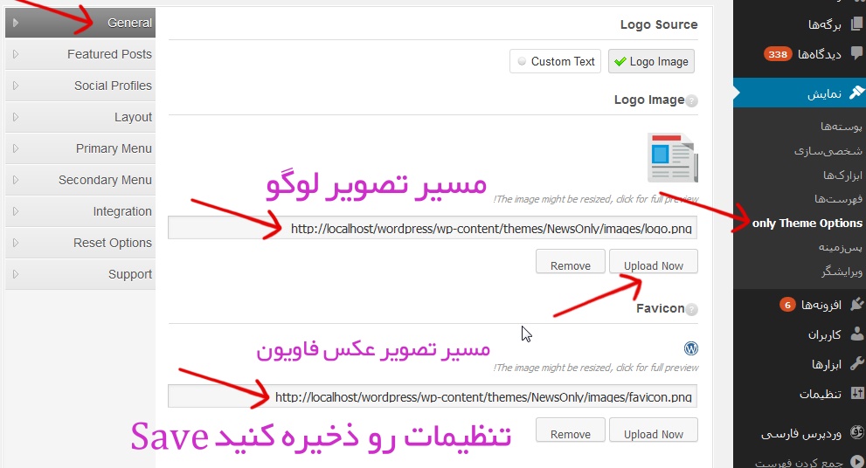Switch to the Reset Options tab
This screenshot has width=866, height=468.
click(x=112, y=243)
